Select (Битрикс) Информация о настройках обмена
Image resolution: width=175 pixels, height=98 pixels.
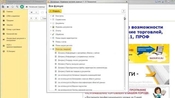tap(78, 53)
